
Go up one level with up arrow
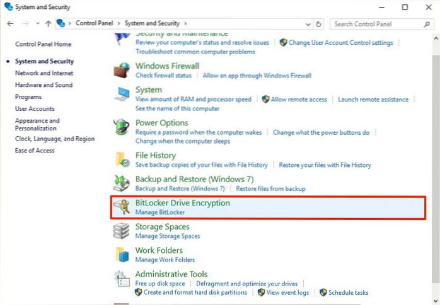click(49, 23)
